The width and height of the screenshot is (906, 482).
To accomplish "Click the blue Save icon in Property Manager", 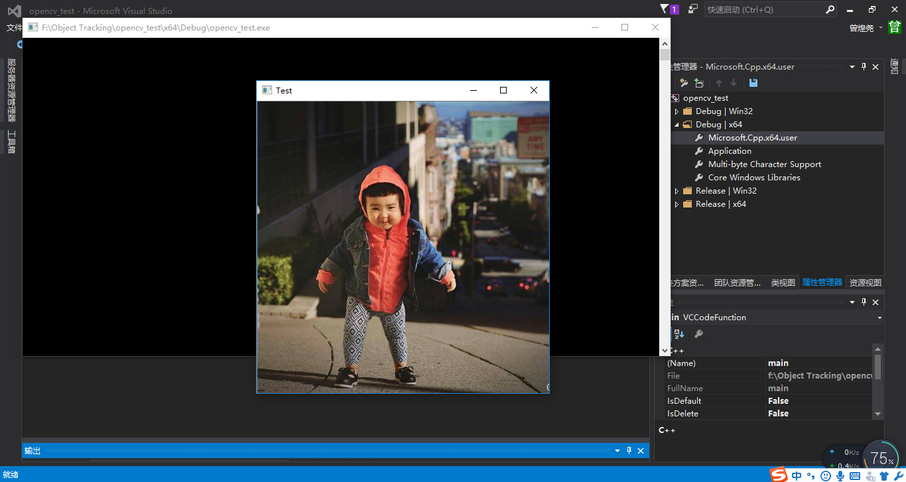I will tap(753, 83).
